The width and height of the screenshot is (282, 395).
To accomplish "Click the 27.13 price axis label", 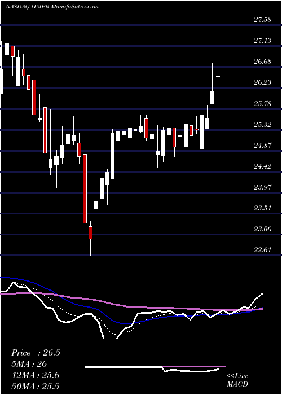I will tap(262, 40).
